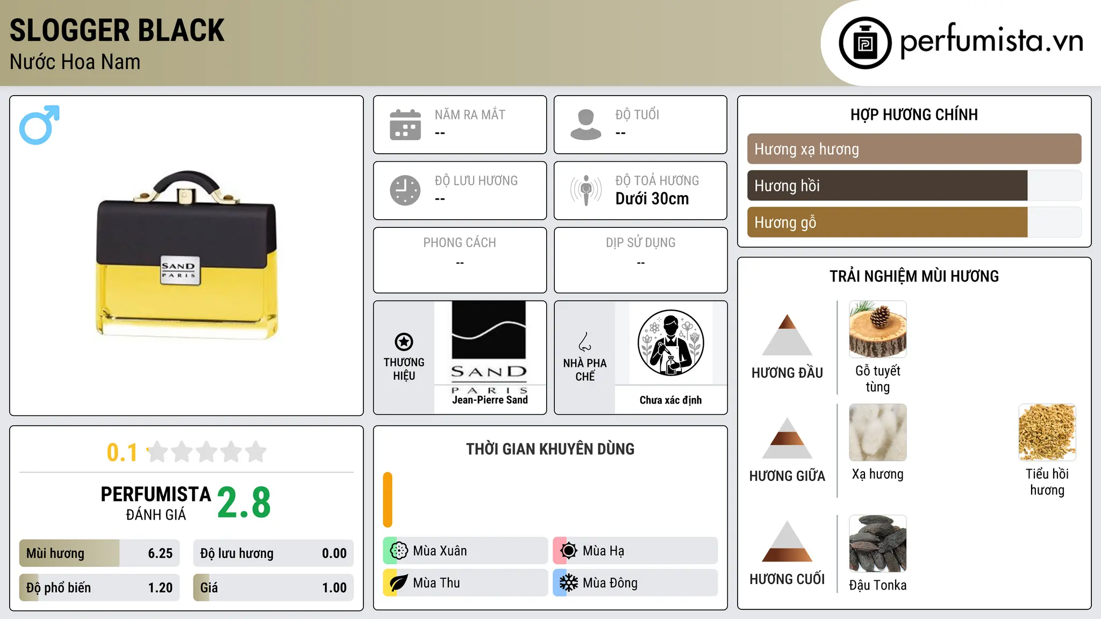Click the Tiểu hồi hương note name

point(1047,482)
